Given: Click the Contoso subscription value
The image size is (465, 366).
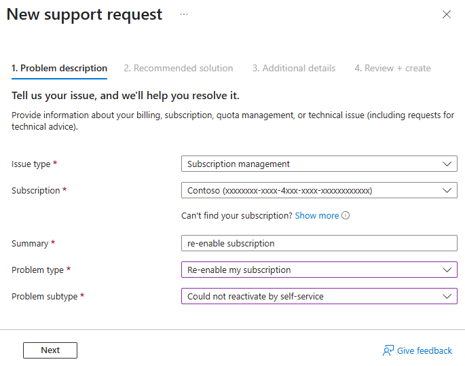Looking at the screenshot, I should 280,191.
